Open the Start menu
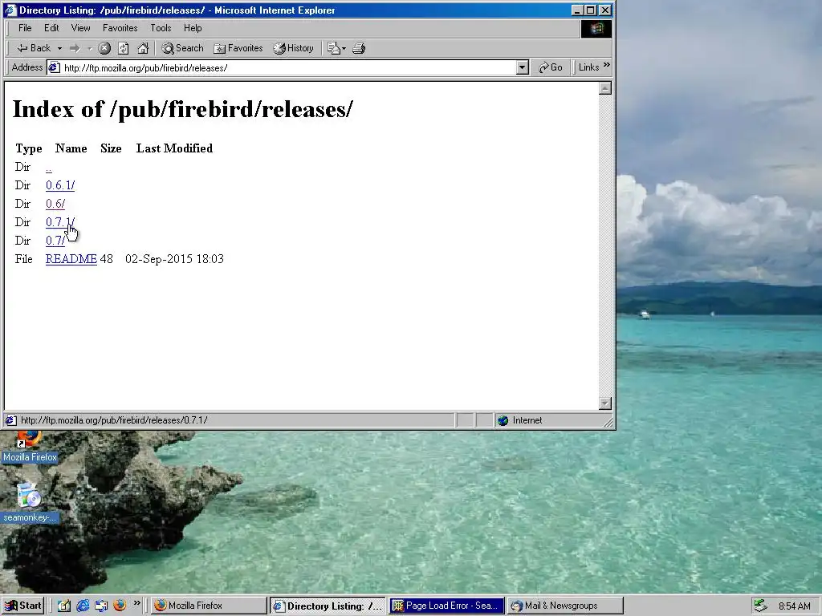 point(22,606)
